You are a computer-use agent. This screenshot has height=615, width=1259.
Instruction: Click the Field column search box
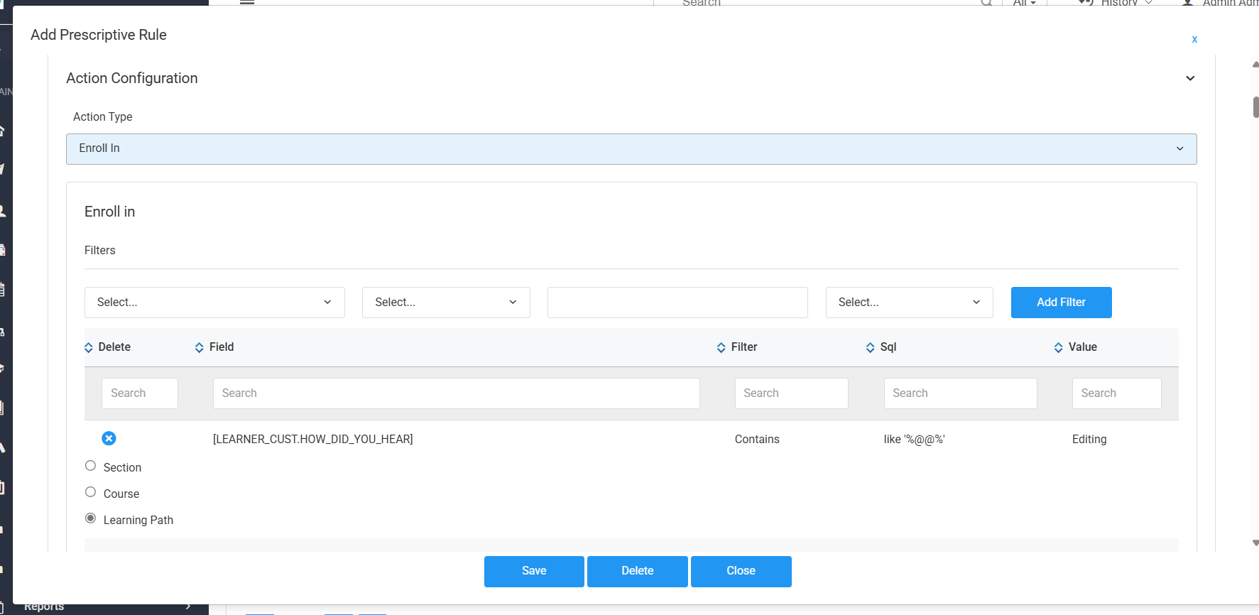[x=456, y=393]
